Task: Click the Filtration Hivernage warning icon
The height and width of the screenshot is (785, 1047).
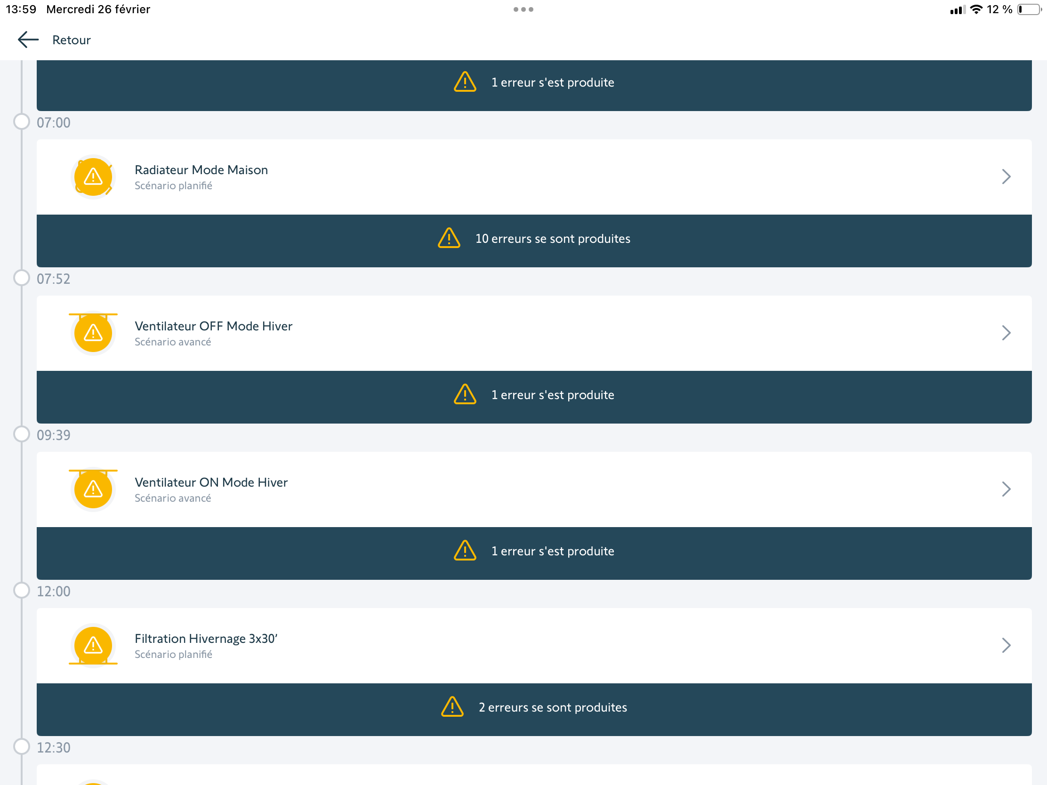Action: click(x=93, y=645)
